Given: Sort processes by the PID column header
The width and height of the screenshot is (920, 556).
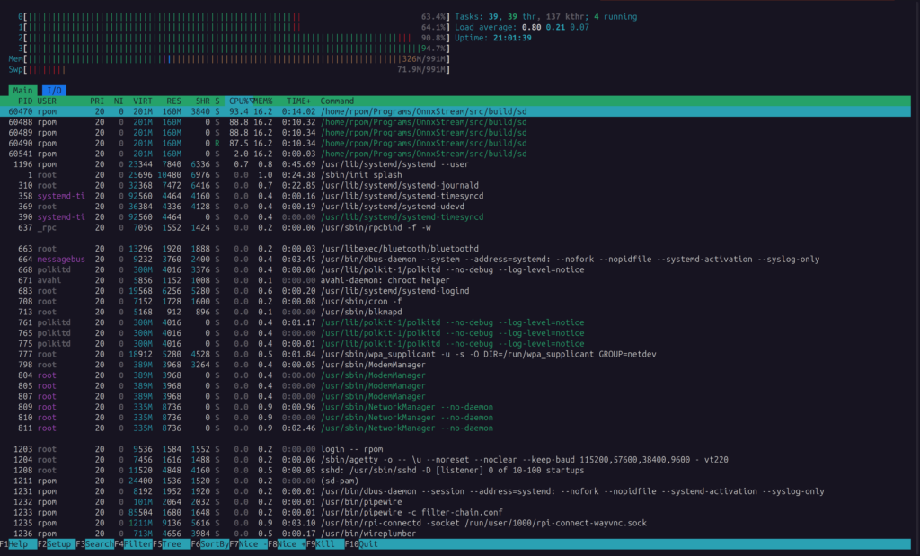Looking at the screenshot, I should tap(24, 101).
